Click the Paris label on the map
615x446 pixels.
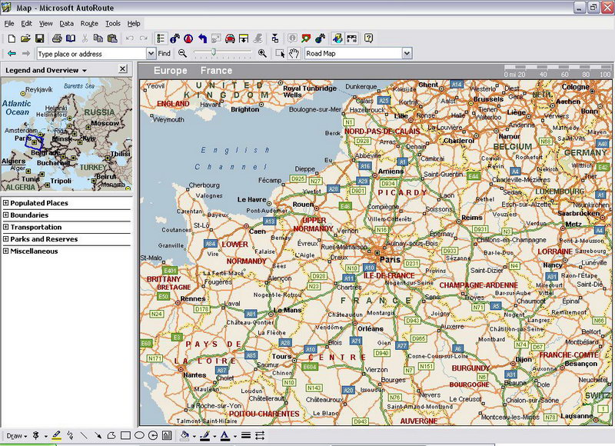(x=390, y=260)
